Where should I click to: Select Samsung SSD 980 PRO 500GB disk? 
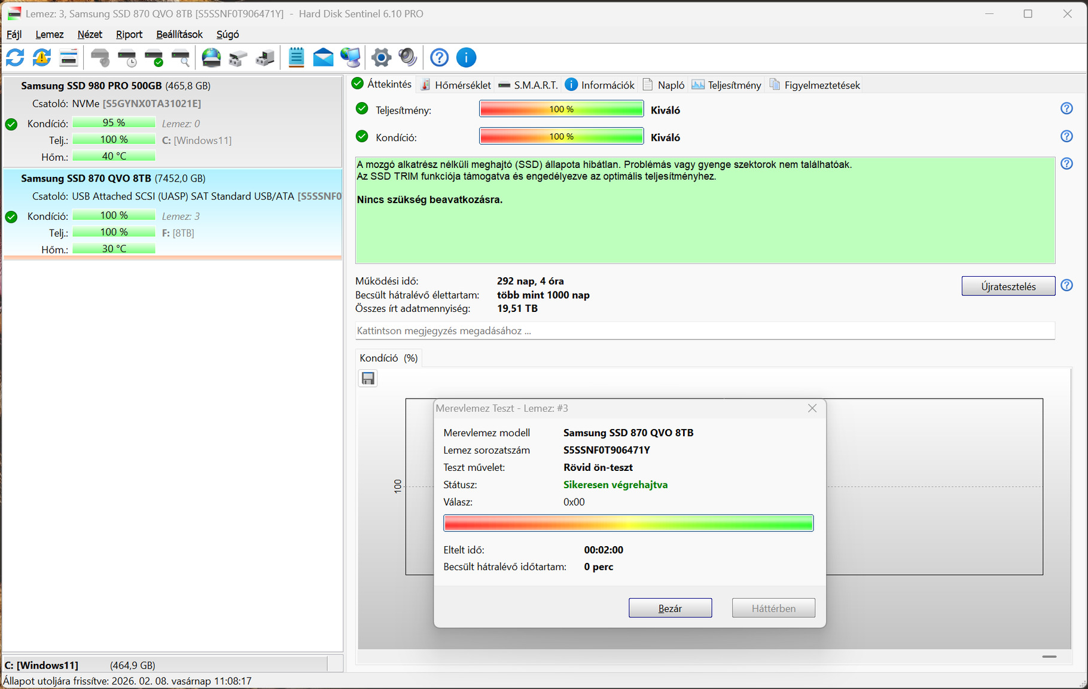coord(172,121)
